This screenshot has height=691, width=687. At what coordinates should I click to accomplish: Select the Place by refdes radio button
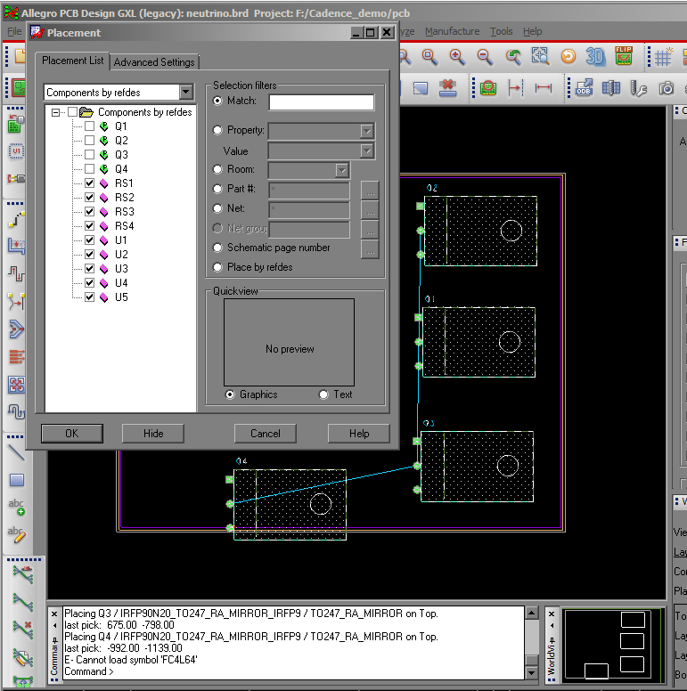(217, 267)
